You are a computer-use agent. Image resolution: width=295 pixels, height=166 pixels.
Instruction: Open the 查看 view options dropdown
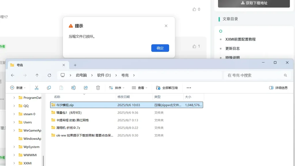coord(140,88)
